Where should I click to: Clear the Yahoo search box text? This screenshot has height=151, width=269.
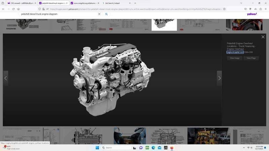pos(99,14)
